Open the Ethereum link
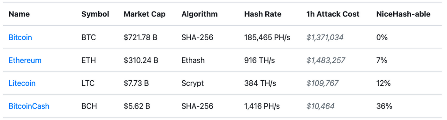447x120 pixels. pos(25,60)
